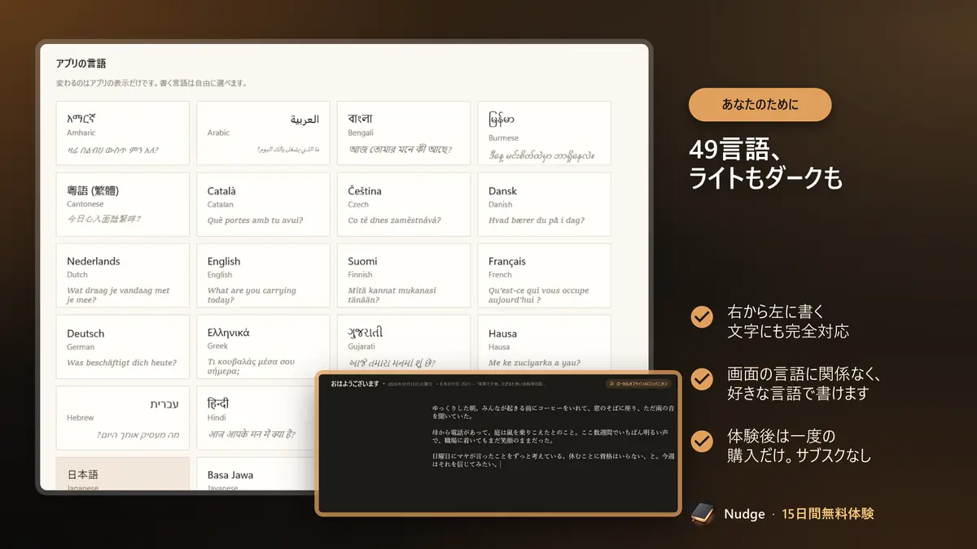The image size is (977, 549).
Task: Select the Cantonese 粵語 (繁體) card
Action: point(123,204)
